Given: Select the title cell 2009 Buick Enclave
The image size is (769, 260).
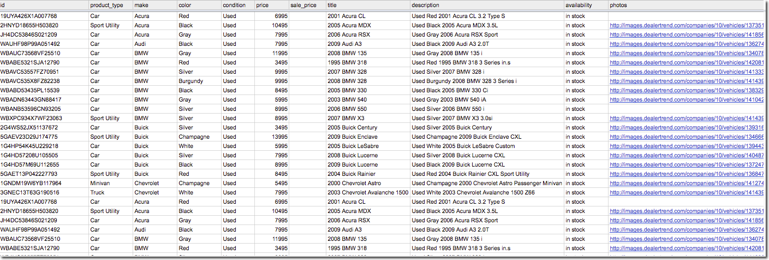Looking at the screenshot, I should [x=368, y=137].
